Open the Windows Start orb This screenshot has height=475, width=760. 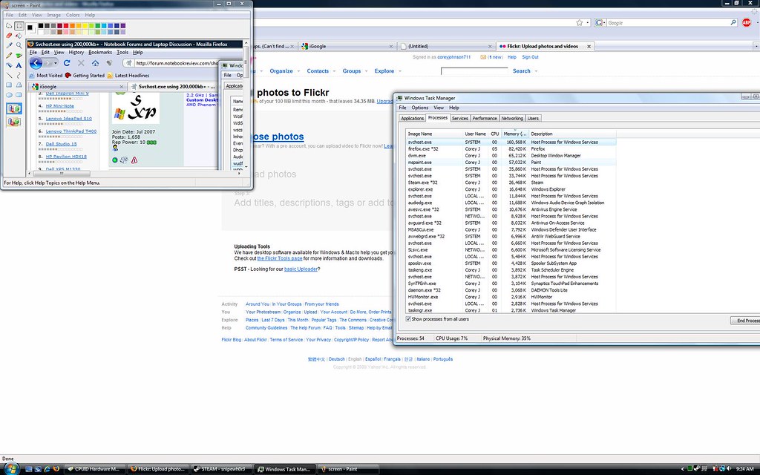[x=10, y=468]
